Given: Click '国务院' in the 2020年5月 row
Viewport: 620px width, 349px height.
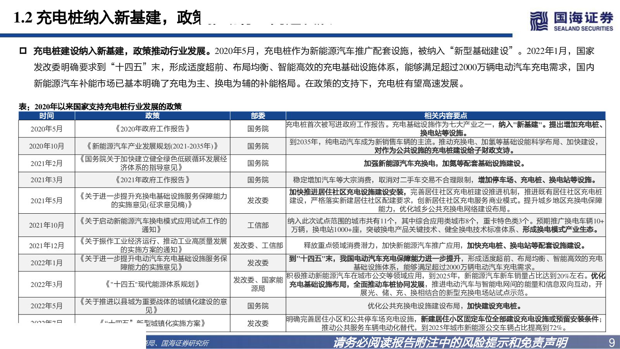Looking at the screenshot, I should pyautogui.click(x=258, y=129).
